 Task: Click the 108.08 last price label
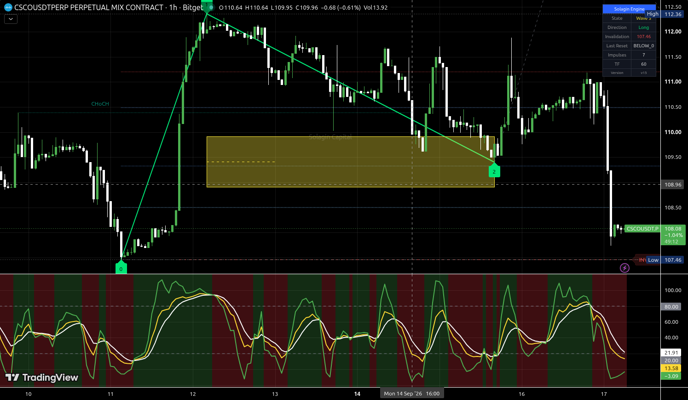pos(673,229)
